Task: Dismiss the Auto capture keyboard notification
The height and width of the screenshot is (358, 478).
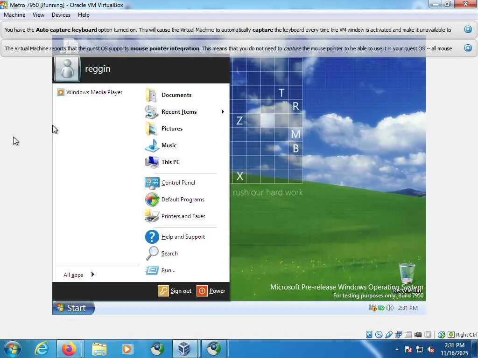Action: click(468, 29)
